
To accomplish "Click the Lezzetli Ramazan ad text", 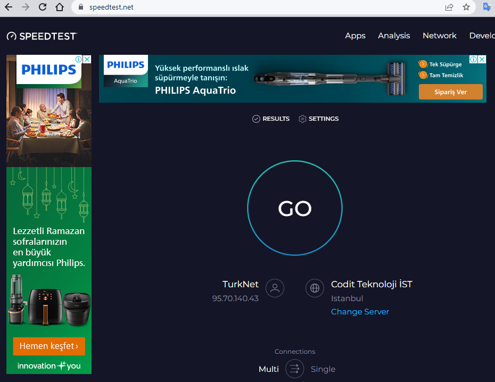I will pos(49,247).
